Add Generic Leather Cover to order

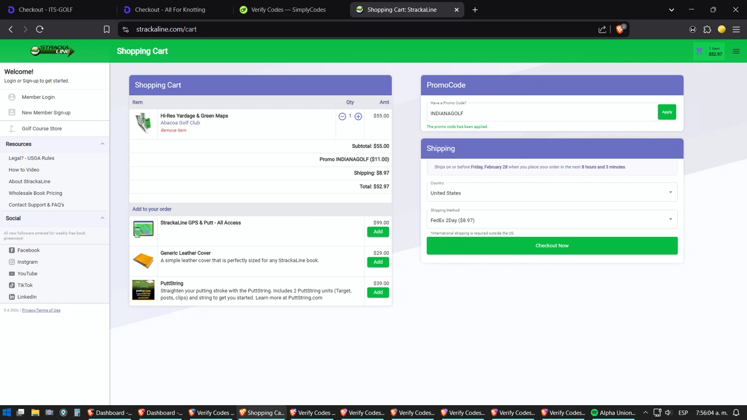tap(378, 262)
